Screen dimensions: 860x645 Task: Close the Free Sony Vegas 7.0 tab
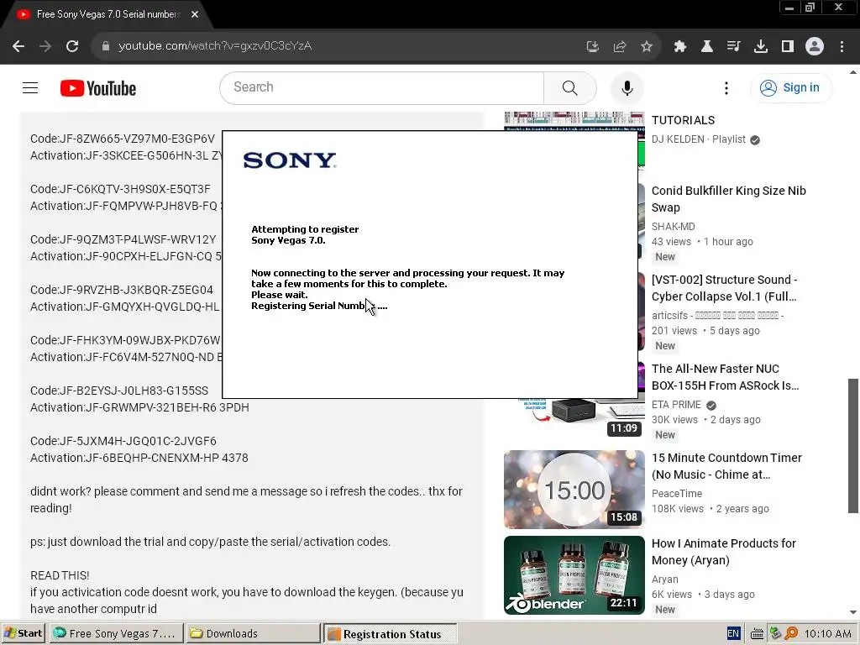(195, 14)
